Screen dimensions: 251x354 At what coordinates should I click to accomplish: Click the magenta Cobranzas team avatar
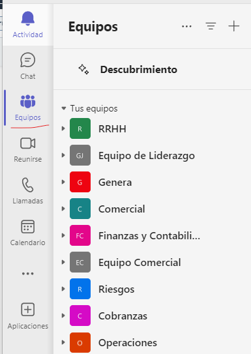[x=80, y=316]
